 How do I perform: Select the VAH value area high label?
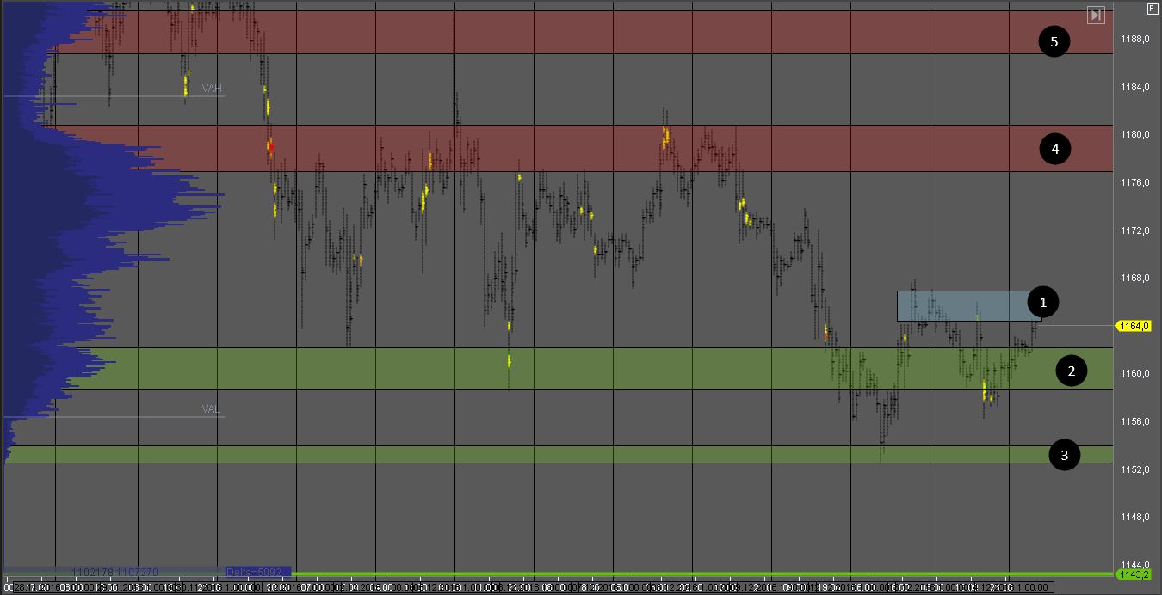[212, 89]
